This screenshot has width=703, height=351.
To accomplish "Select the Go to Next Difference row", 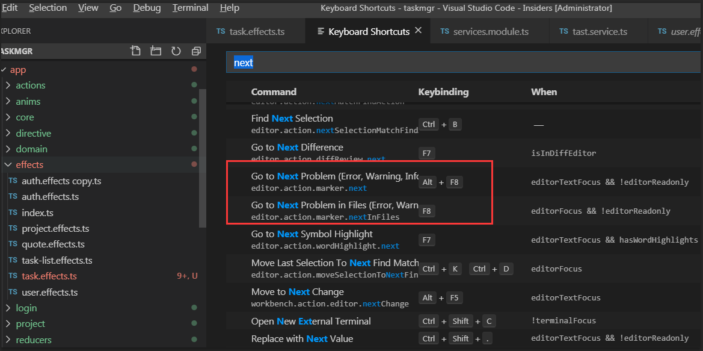I will click(x=464, y=152).
